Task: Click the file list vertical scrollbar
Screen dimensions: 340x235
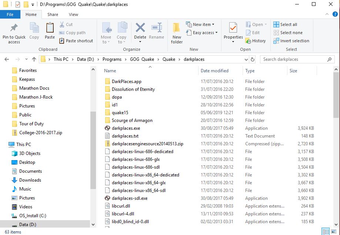Action: [336, 96]
